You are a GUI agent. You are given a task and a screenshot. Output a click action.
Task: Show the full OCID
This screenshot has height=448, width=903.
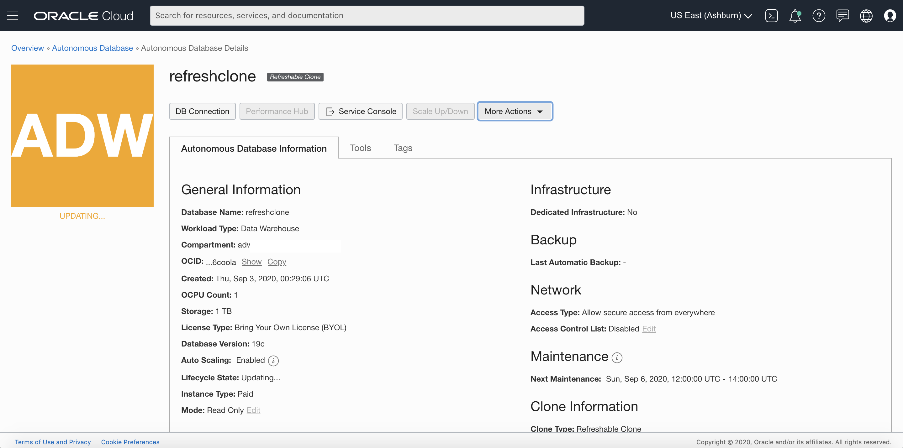tap(251, 262)
